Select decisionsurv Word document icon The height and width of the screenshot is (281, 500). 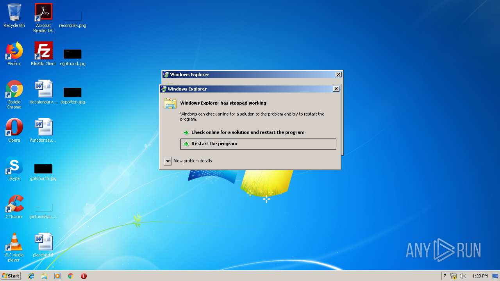pyautogui.click(x=43, y=92)
